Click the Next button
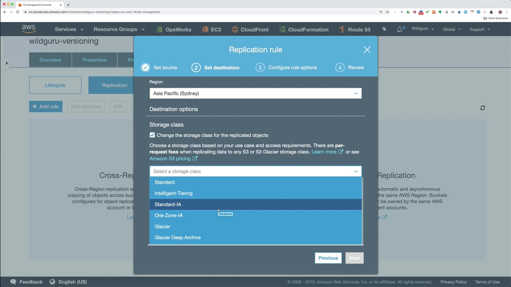The image size is (511, 287). click(x=355, y=258)
